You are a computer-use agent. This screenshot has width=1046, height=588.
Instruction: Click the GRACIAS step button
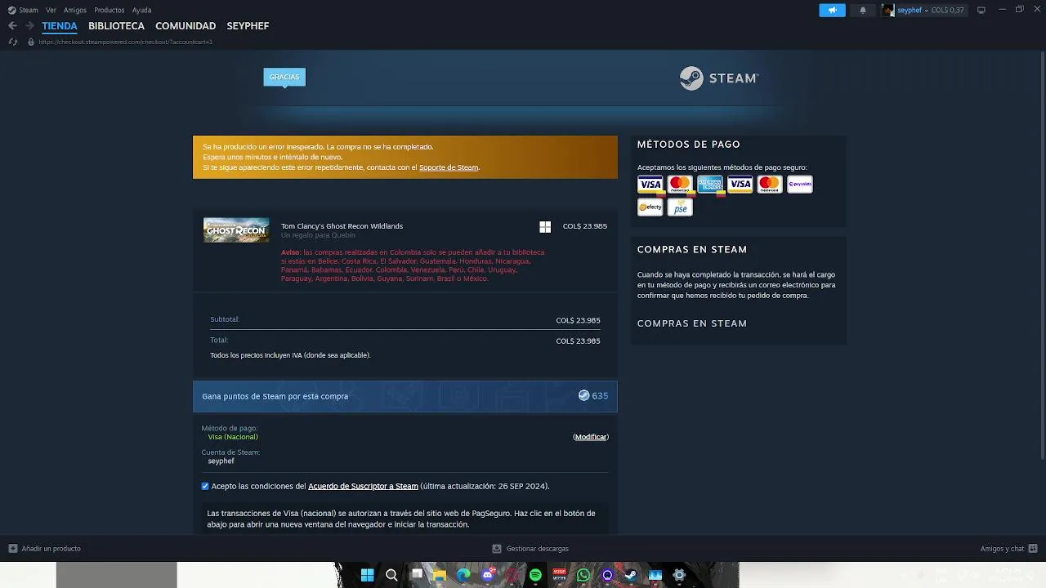pos(284,77)
